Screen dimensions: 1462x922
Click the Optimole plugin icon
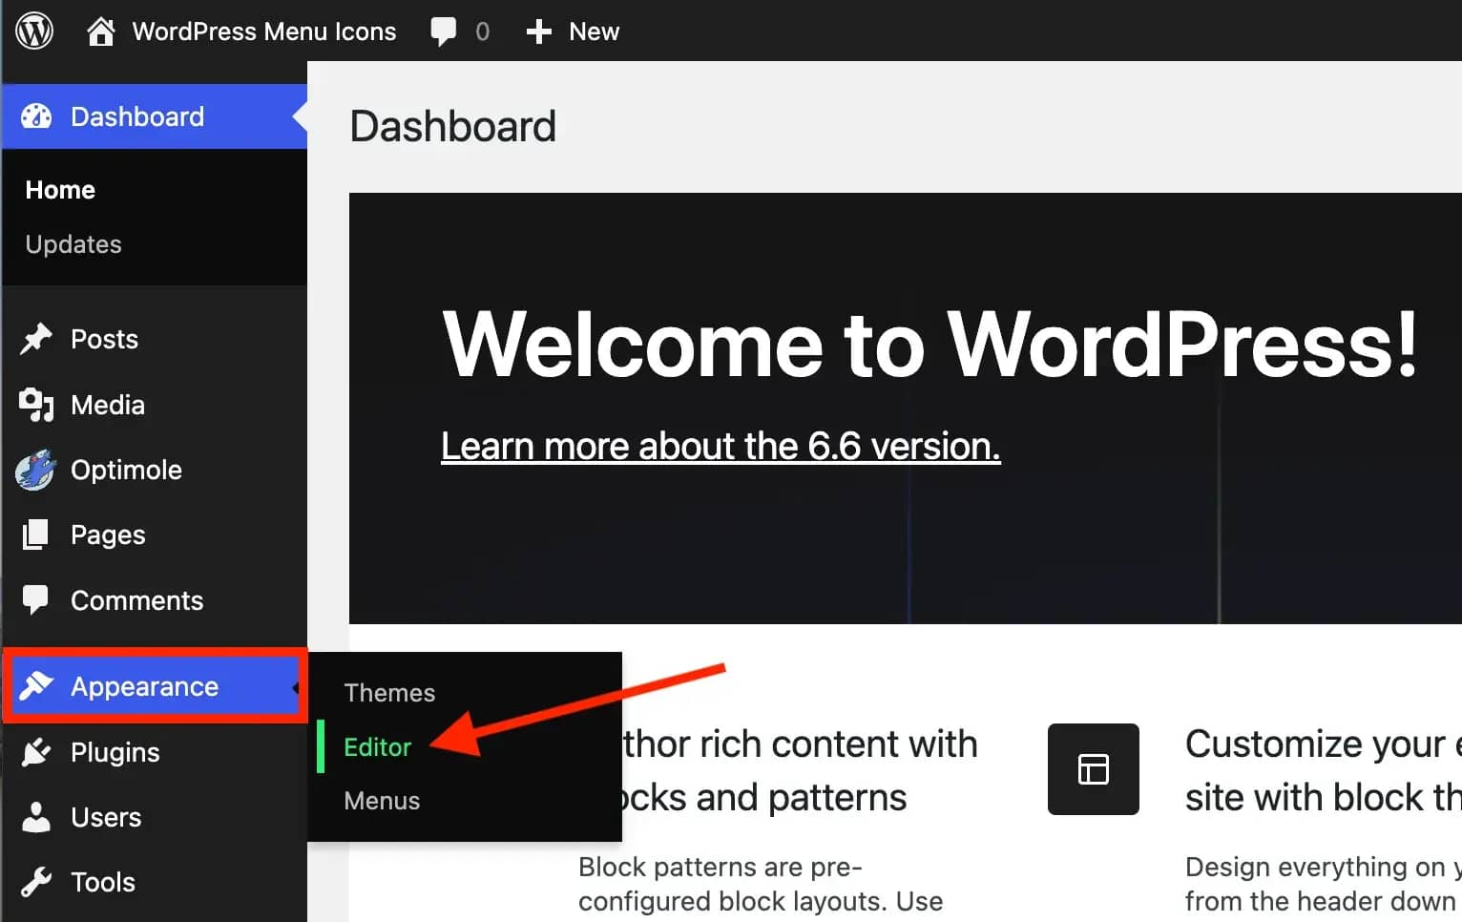(x=36, y=470)
